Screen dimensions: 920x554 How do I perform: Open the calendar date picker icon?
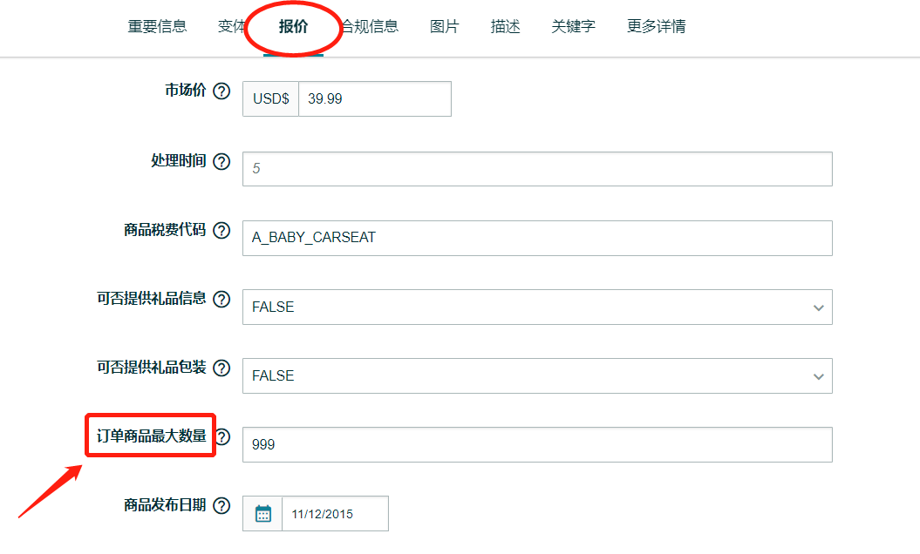(x=263, y=514)
